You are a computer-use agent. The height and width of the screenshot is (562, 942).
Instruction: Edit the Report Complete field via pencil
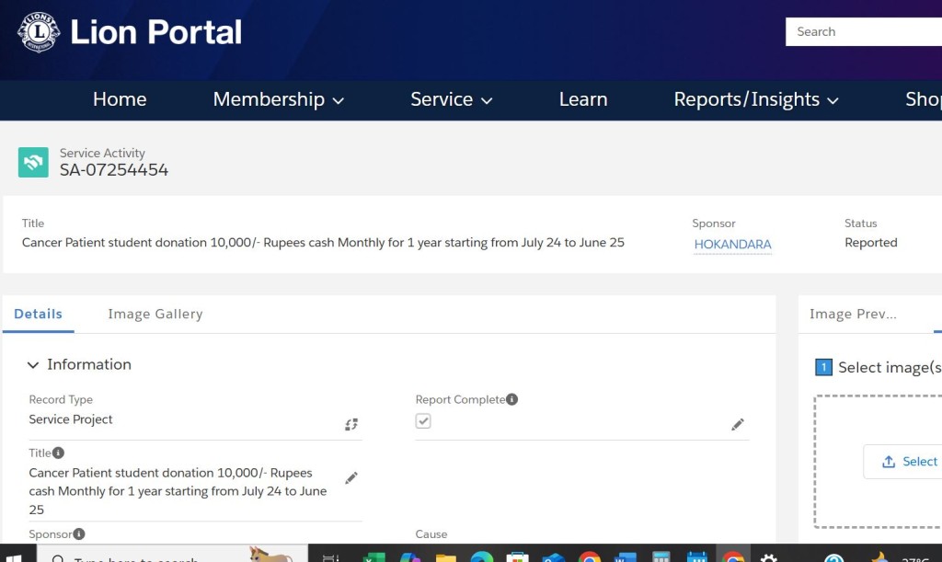point(738,425)
